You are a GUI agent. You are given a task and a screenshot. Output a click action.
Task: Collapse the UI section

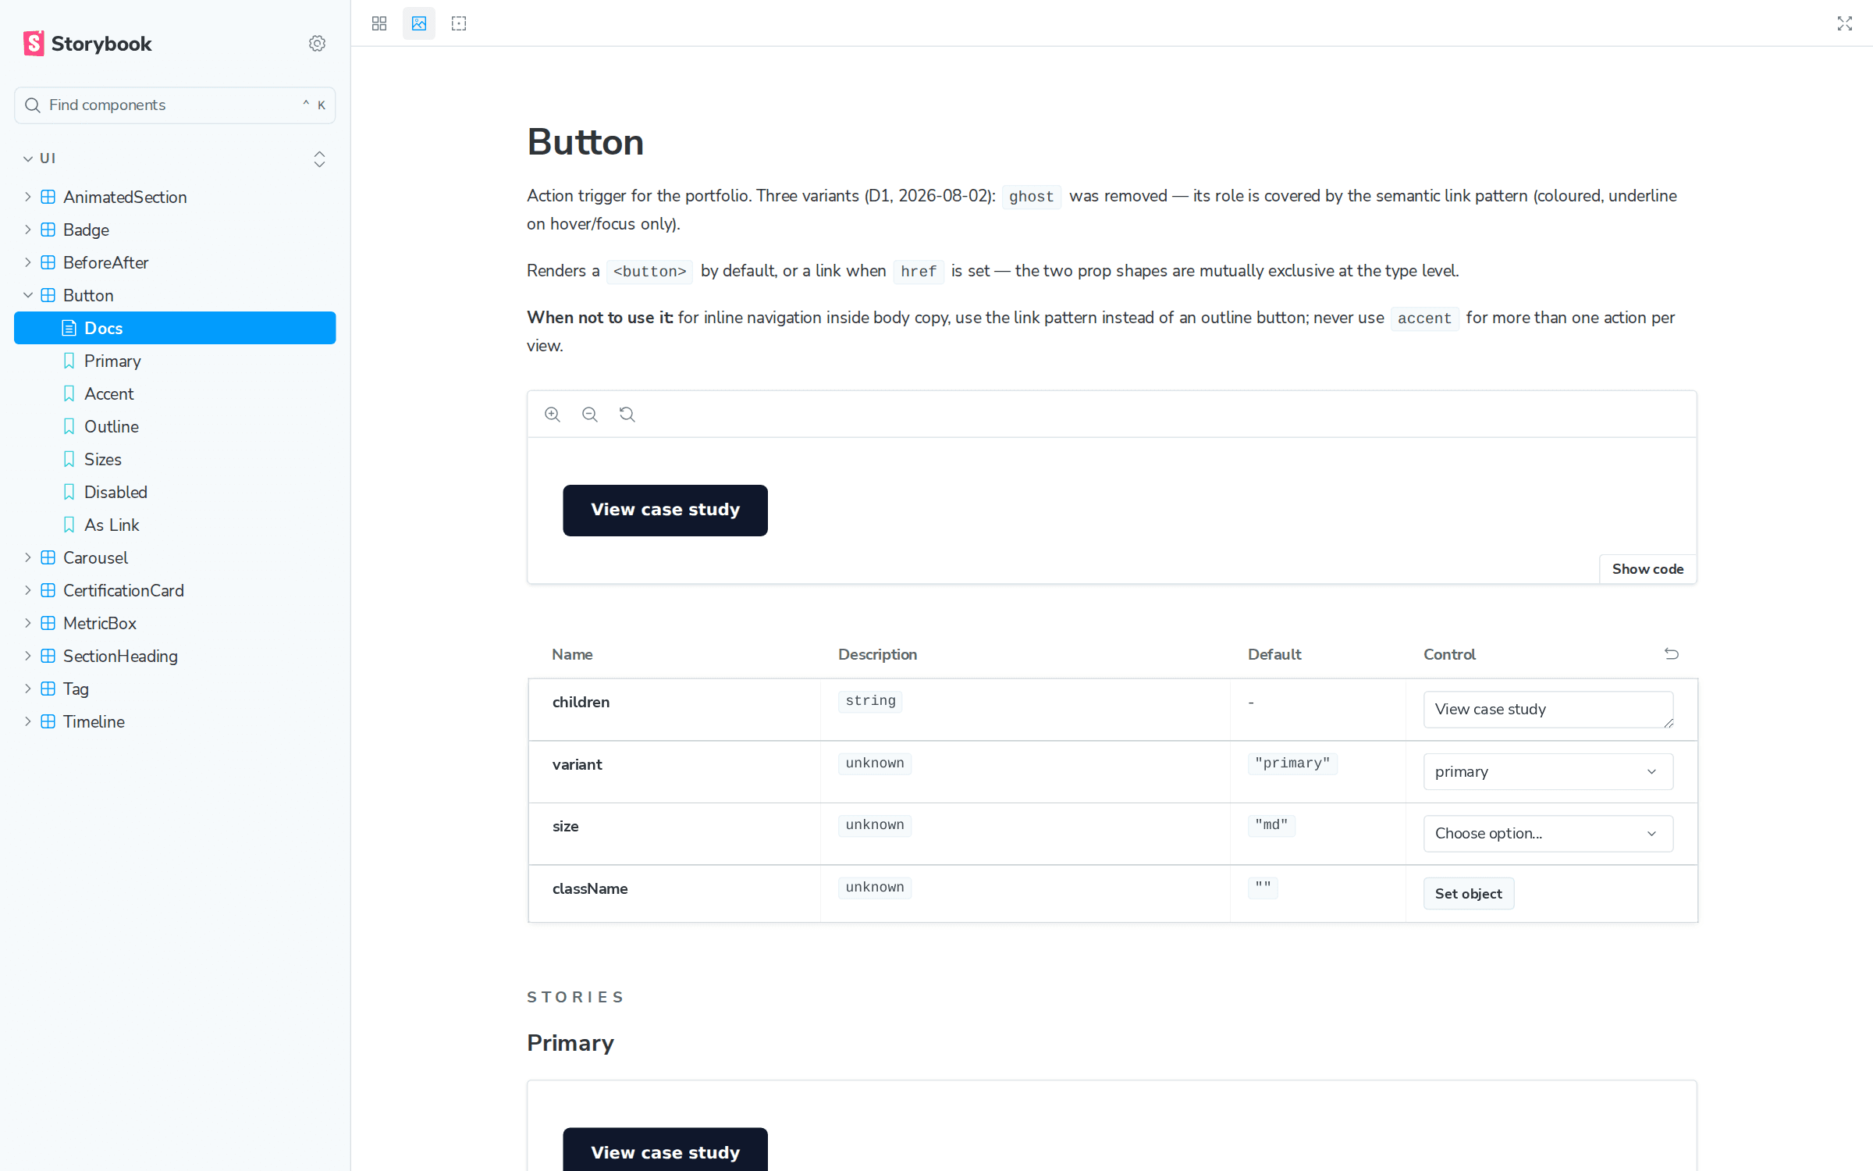[x=39, y=158]
